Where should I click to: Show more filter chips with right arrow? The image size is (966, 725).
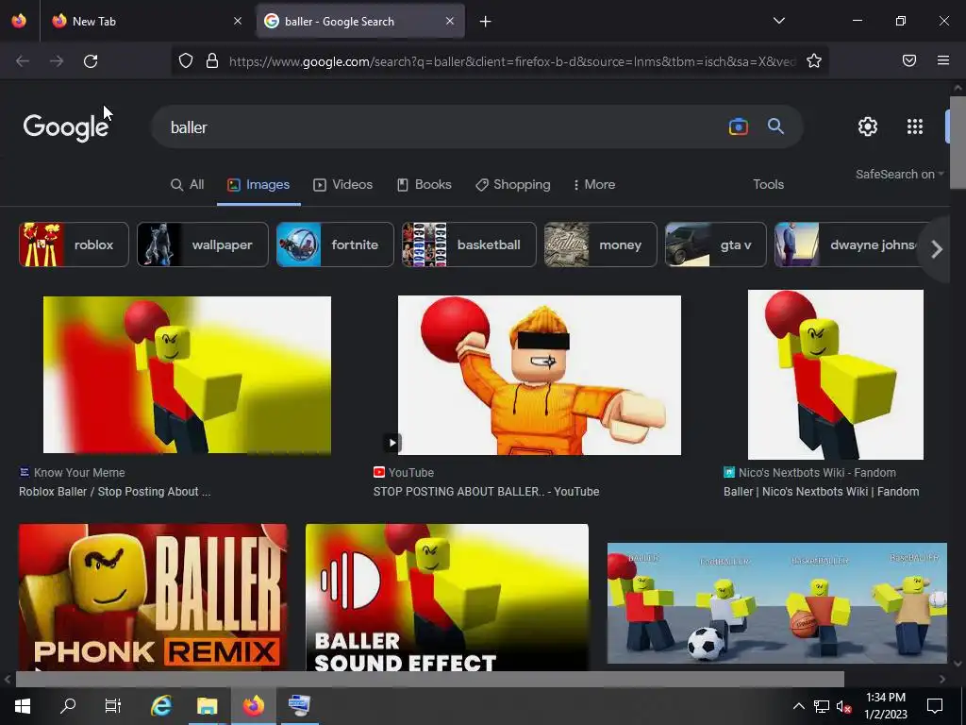click(x=937, y=249)
